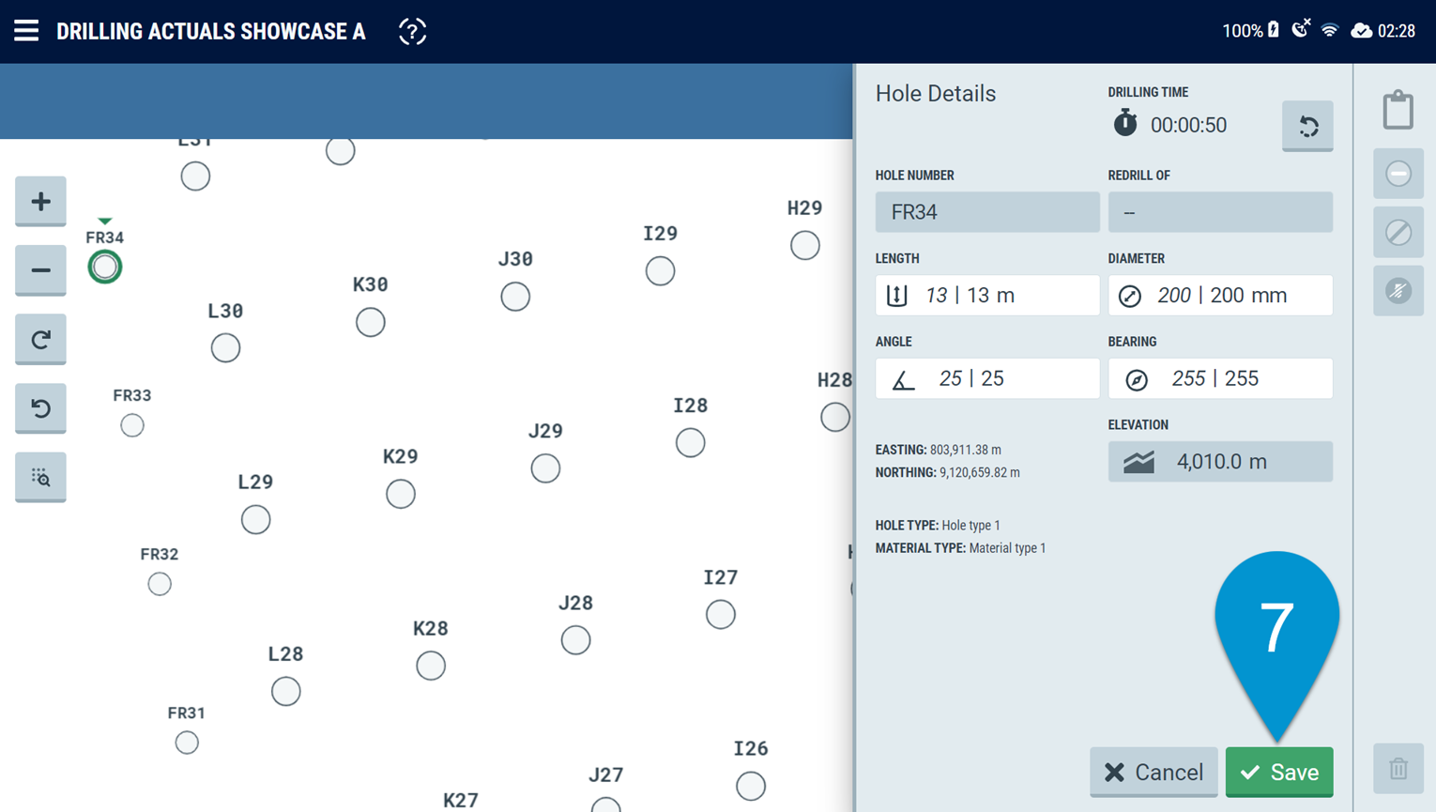Undo the last map action
Image resolution: width=1436 pixels, height=812 pixels.
point(40,408)
